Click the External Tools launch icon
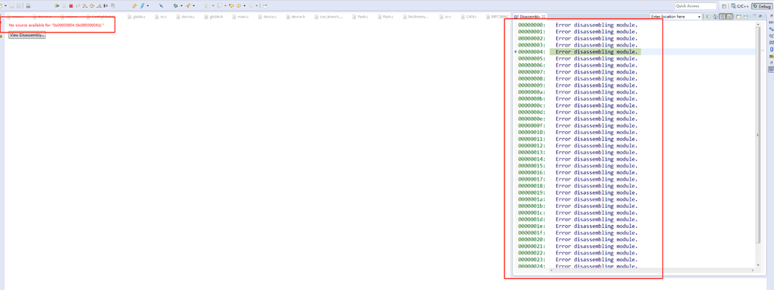This screenshot has width=774, height=290. [187, 6]
